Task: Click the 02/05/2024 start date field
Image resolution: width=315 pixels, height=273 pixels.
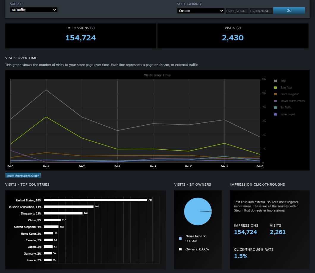Action: (x=237, y=11)
